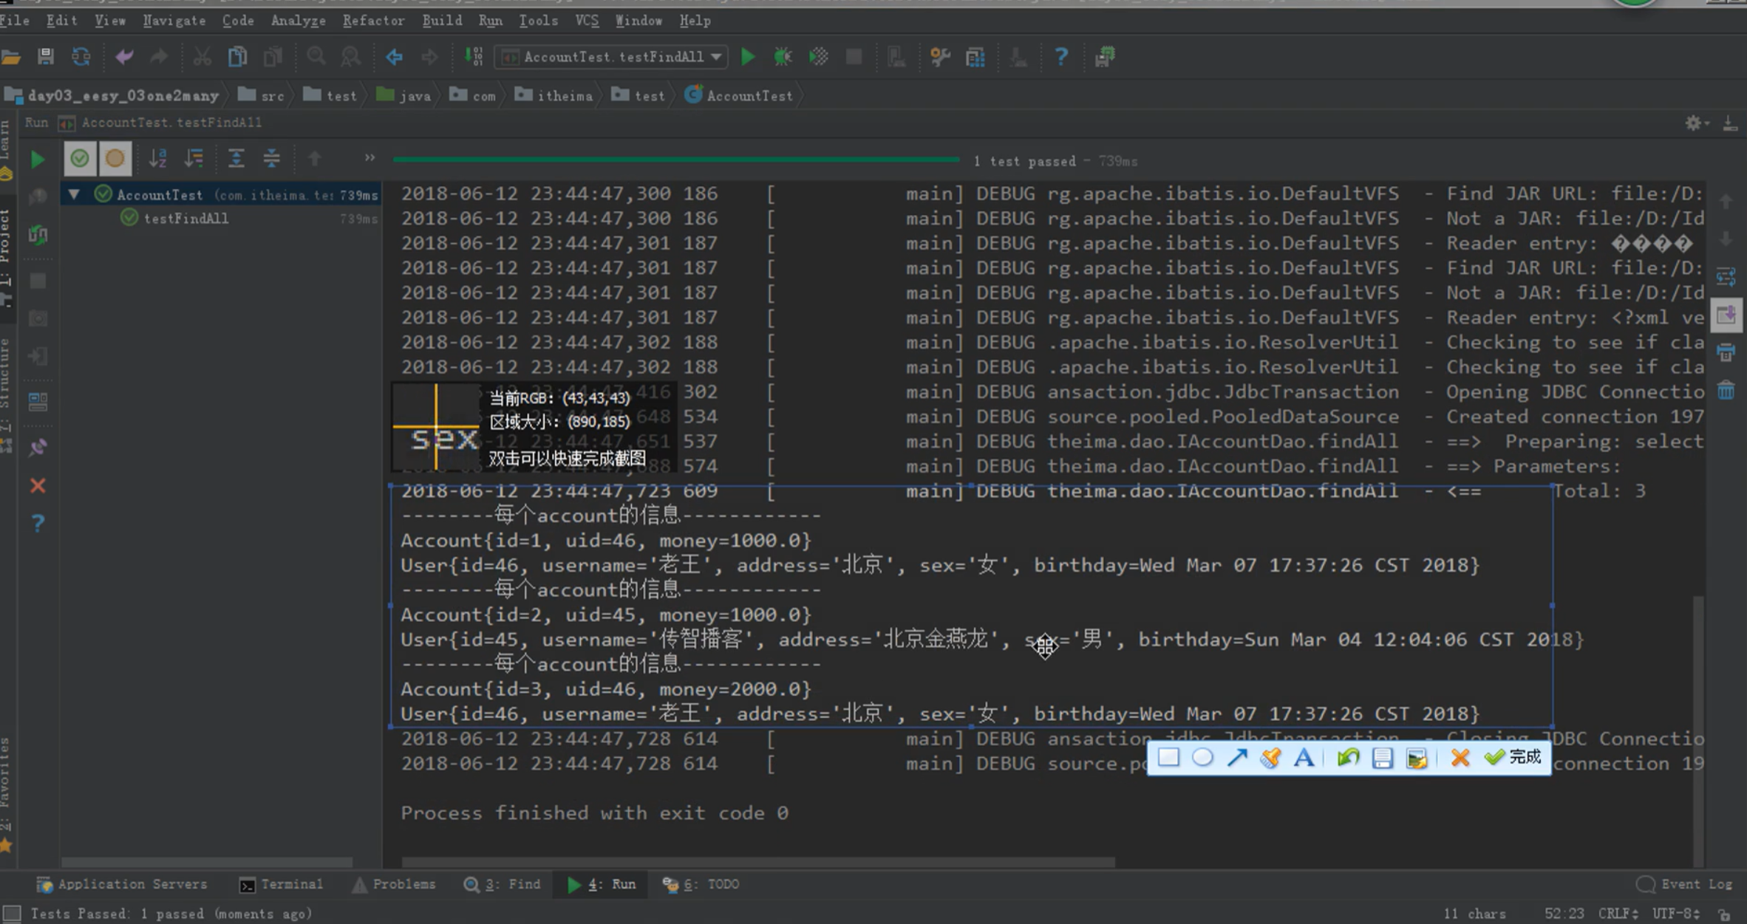Image resolution: width=1747 pixels, height=924 pixels.
Task: Click 完成 to finish the screenshot
Action: point(1514,758)
